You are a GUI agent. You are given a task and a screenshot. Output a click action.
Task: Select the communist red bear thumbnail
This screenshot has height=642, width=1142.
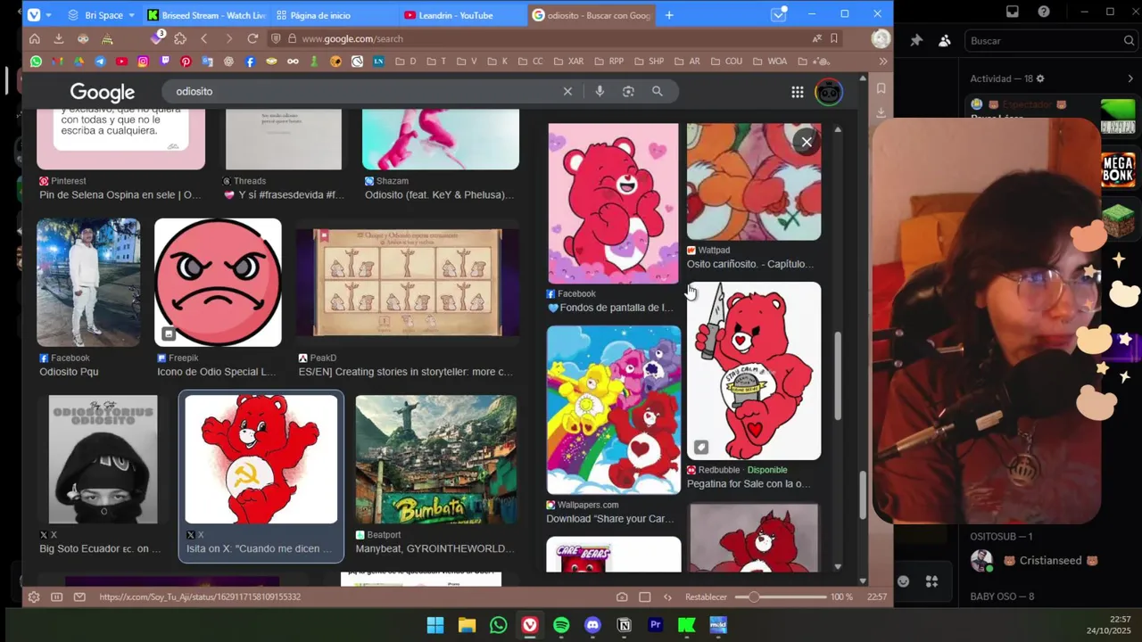[261, 459]
